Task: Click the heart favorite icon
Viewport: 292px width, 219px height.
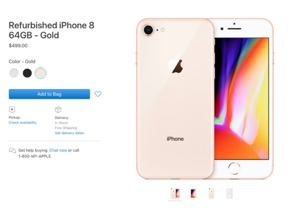Action: click(x=98, y=94)
